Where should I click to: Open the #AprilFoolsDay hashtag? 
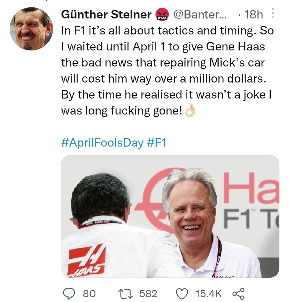(102, 144)
